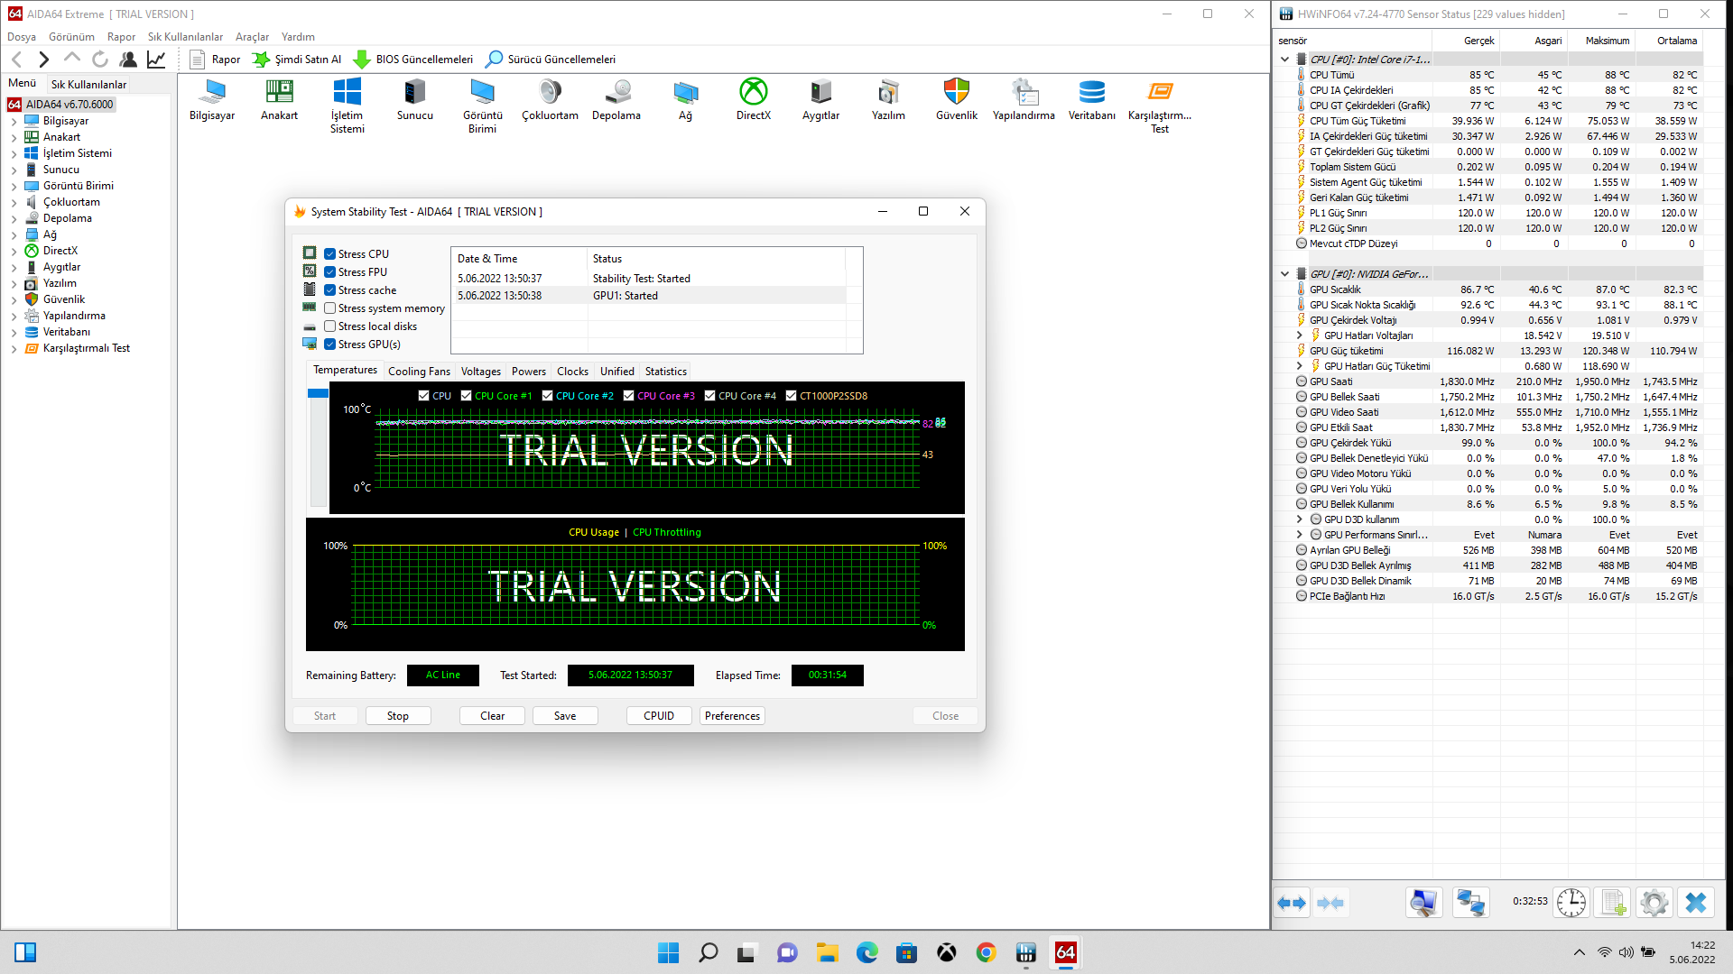This screenshot has height=974, width=1733.
Task: Click BIOS Güncellemeleri green arrow icon
Action: point(361,60)
